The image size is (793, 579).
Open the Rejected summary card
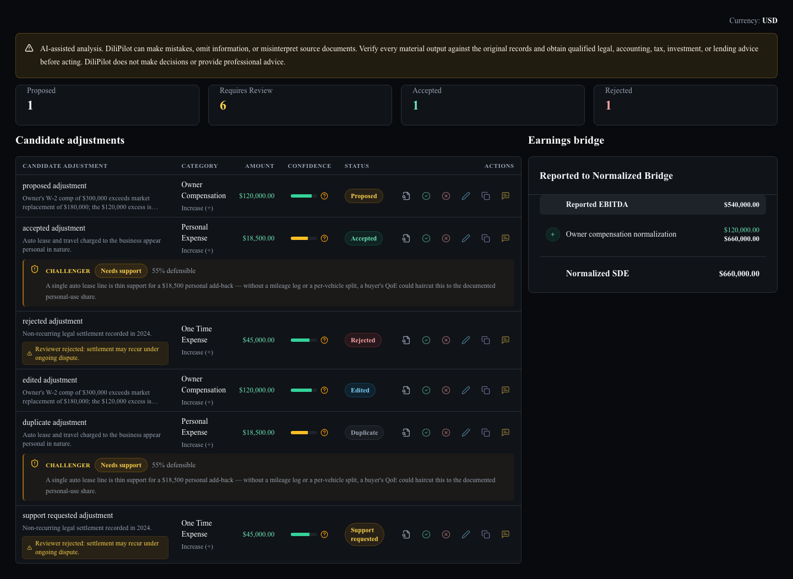coord(686,105)
